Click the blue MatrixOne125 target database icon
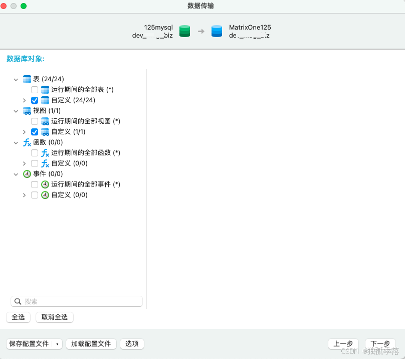This screenshot has height=359, width=405. (x=217, y=31)
